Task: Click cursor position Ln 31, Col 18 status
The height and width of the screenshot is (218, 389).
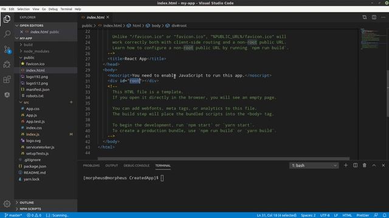Action: click(x=277, y=216)
